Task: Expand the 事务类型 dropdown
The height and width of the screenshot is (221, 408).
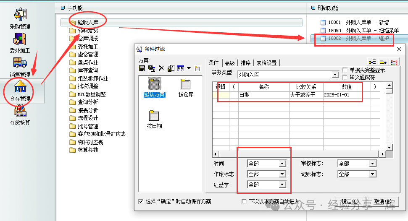Action: [x=335, y=75]
